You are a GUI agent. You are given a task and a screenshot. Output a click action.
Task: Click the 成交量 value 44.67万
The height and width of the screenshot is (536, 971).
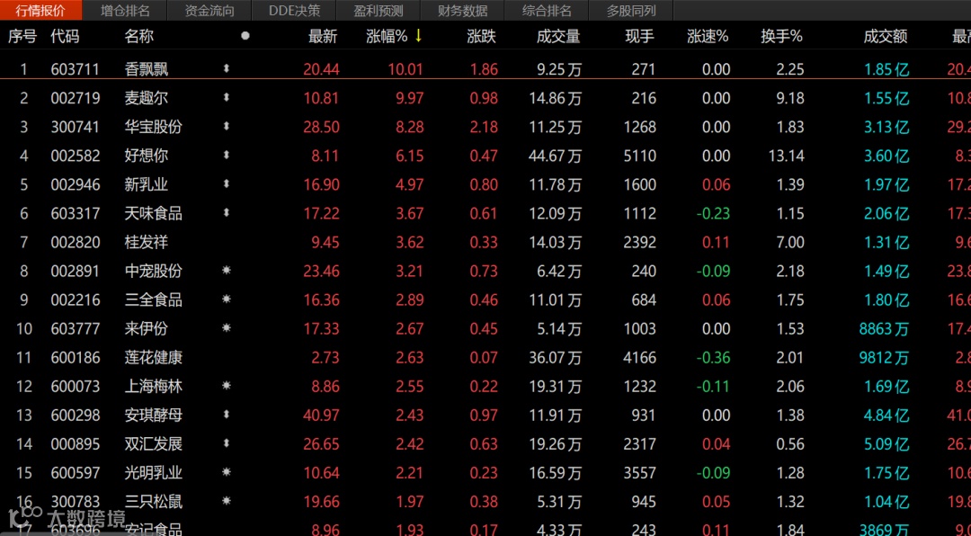[556, 156]
